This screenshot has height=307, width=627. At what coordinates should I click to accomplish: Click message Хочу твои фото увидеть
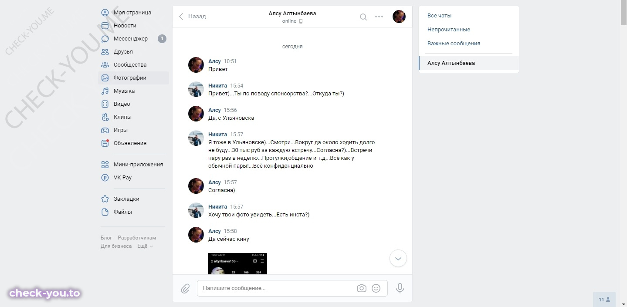259,215
